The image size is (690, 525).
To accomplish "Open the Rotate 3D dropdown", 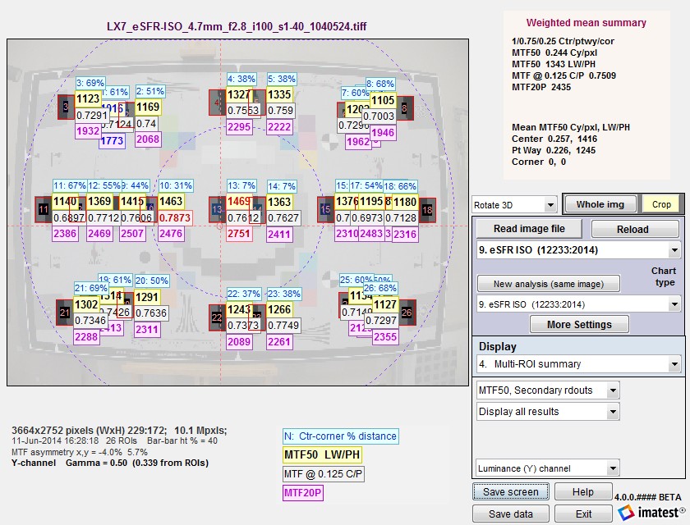I will [514, 205].
